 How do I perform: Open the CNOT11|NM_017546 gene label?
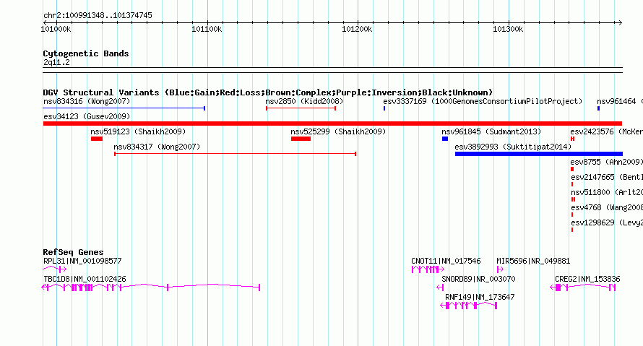coord(446,261)
